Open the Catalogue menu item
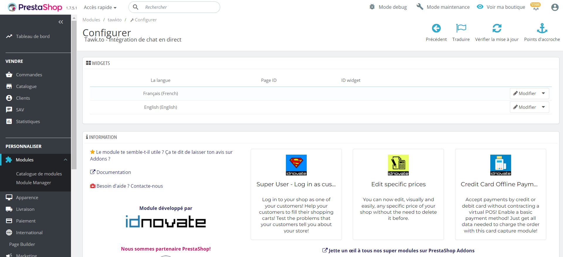 (x=26, y=86)
